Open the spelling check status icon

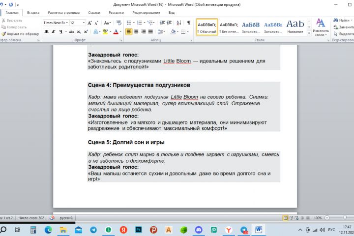(52, 218)
